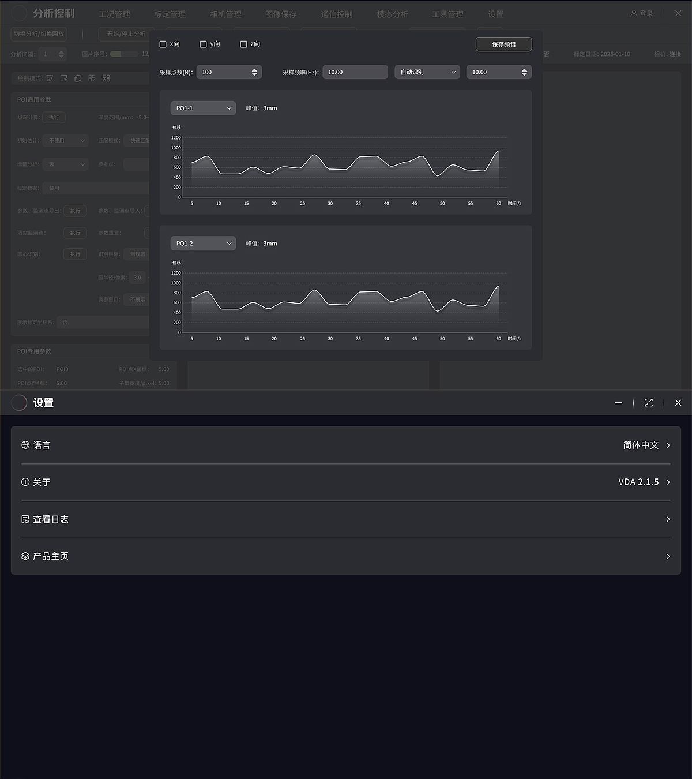Image resolution: width=692 pixels, height=779 pixels.
Task: Close the 设置 window
Action: coord(678,403)
